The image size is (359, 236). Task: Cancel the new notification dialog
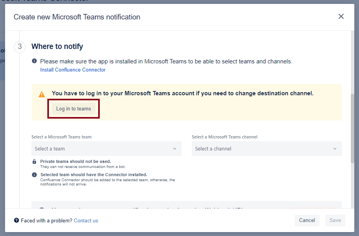(x=307, y=220)
